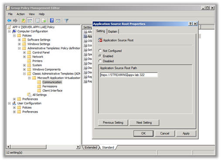Viewport: 221px width, 161px height.
Task: Switch to the Extended view tab
Action: pos(91,147)
